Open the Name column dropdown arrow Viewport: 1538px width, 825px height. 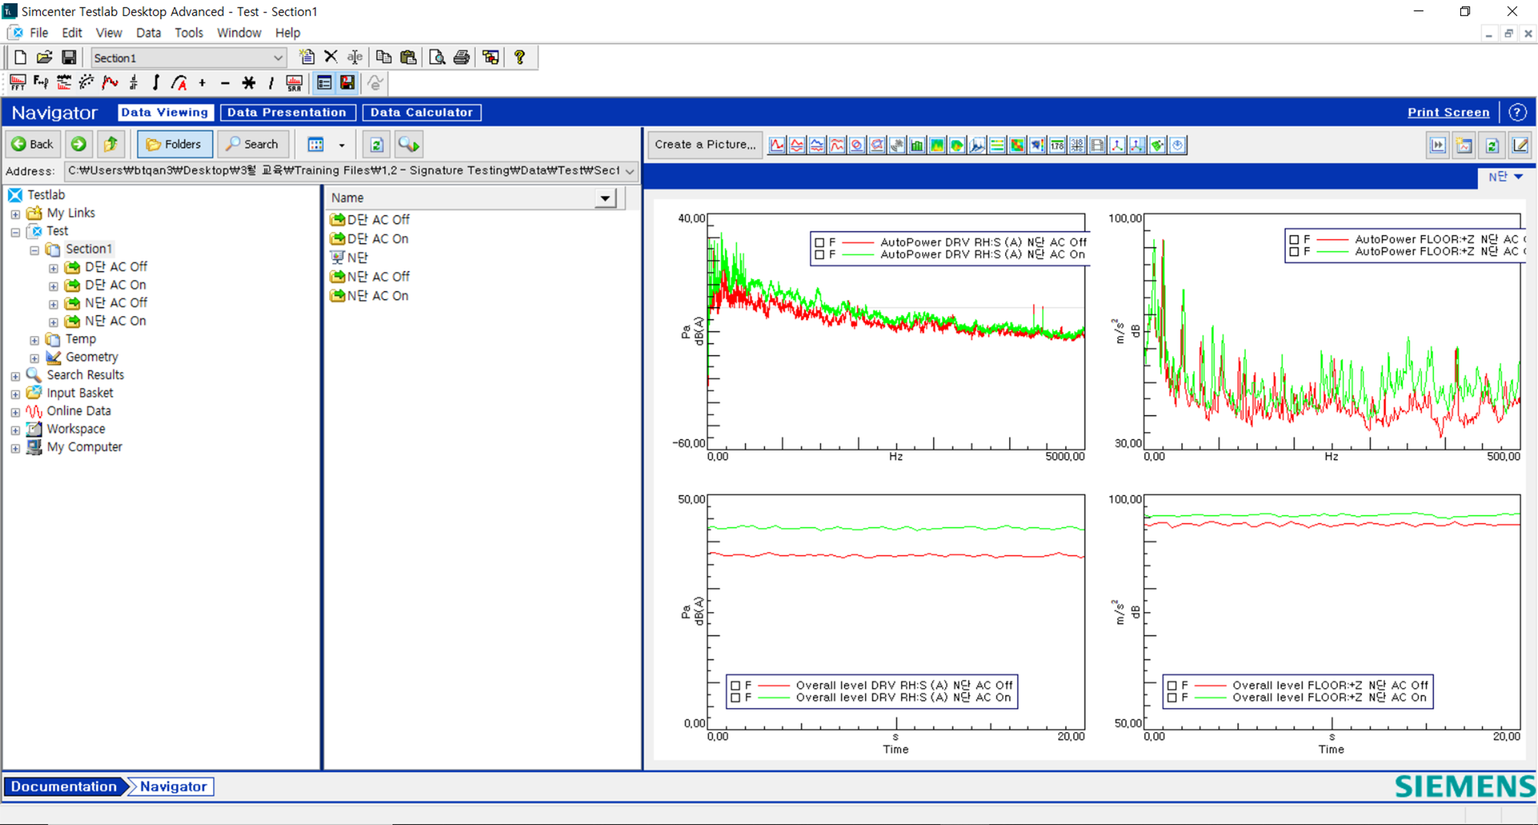click(606, 198)
